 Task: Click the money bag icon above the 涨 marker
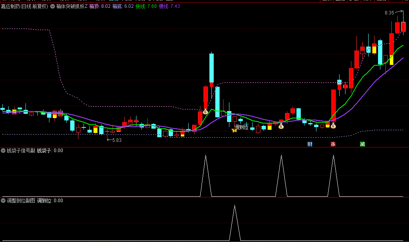tap(333, 125)
